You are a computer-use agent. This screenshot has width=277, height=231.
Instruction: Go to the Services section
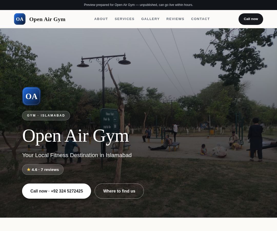(125, 19)
